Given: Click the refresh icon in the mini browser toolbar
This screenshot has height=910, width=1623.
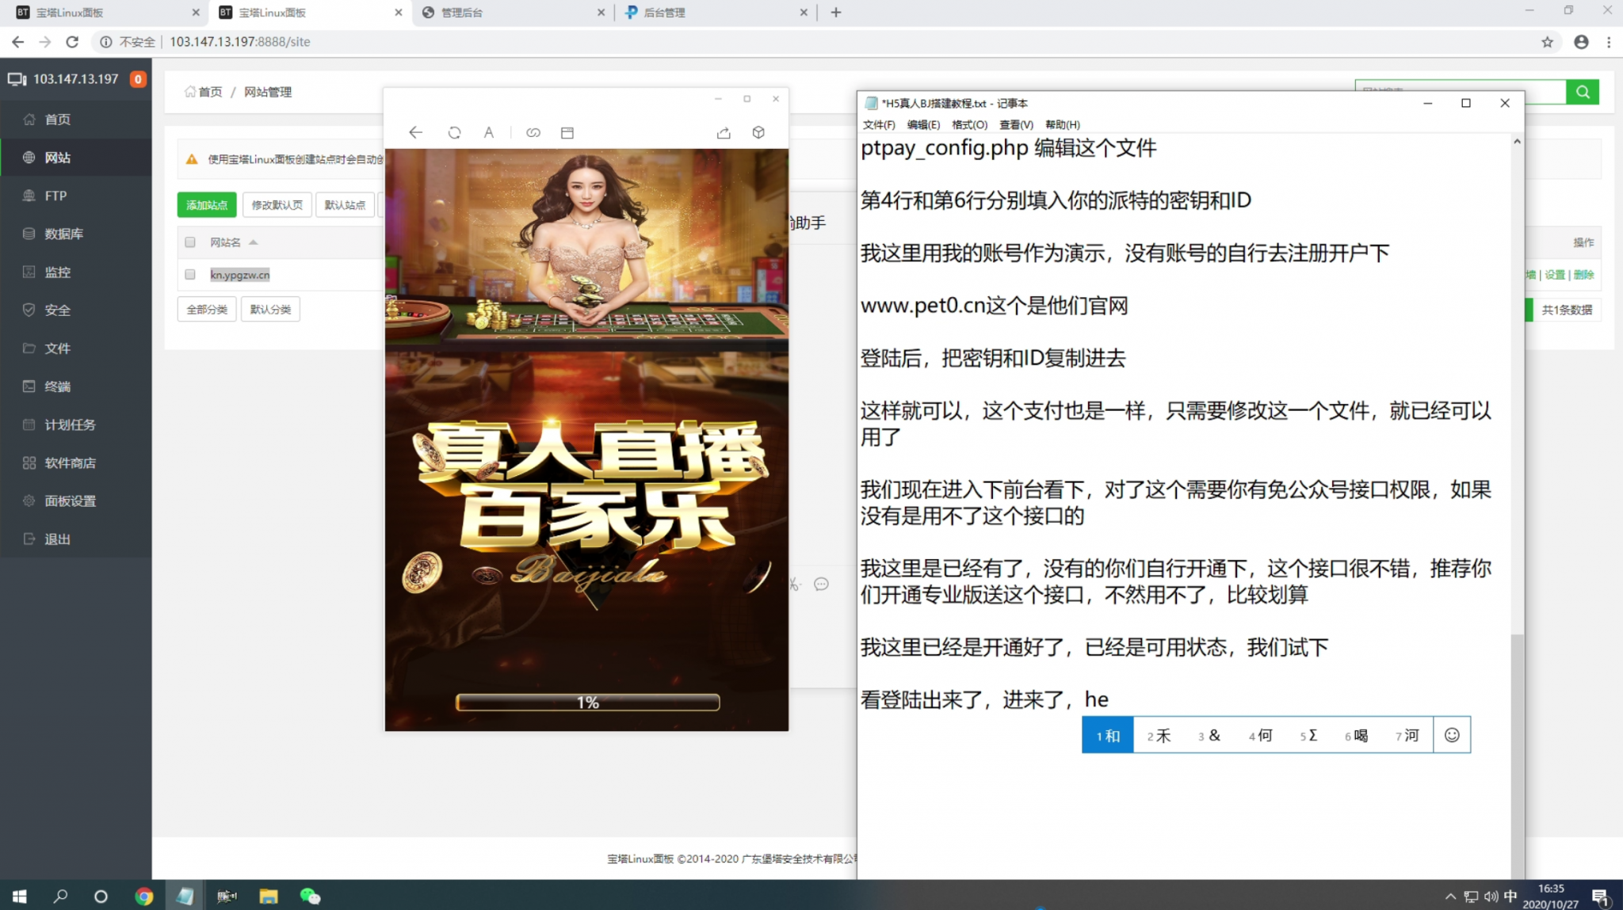Looking at the screenshot, I should coord(454,132).
